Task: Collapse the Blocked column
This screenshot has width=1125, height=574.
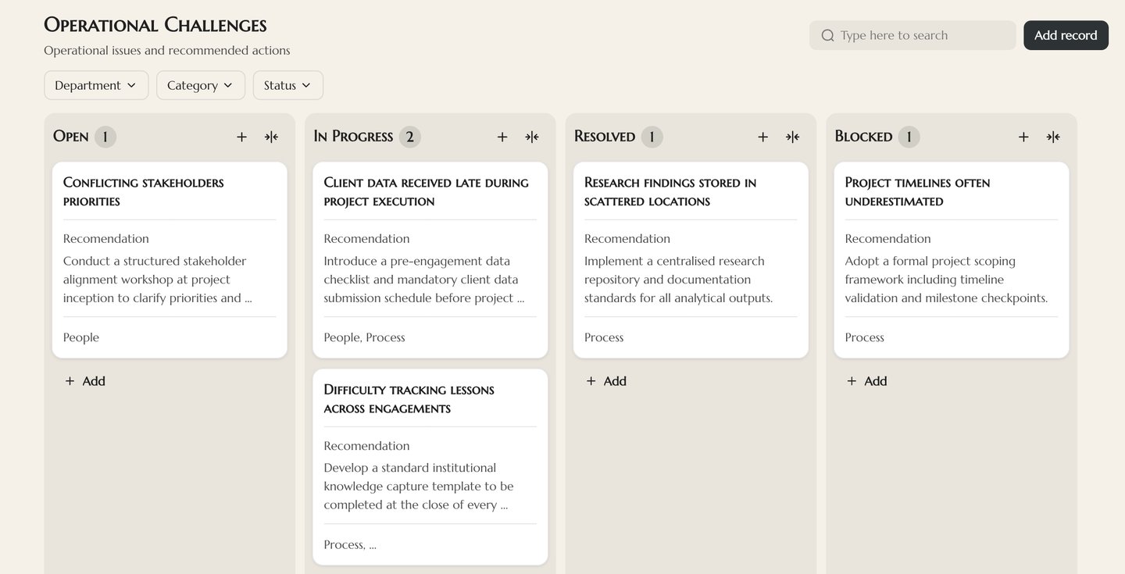Action: click(x=1053, y=137)
